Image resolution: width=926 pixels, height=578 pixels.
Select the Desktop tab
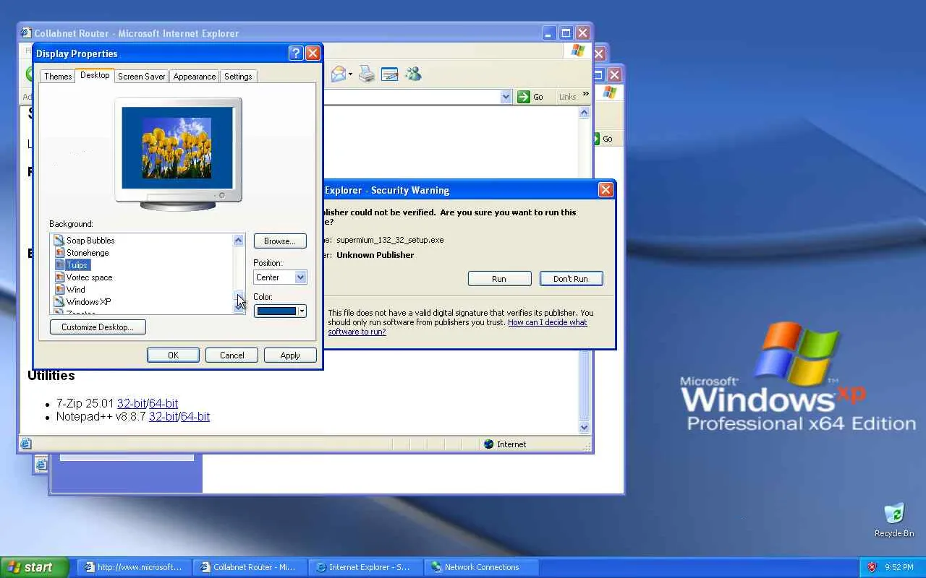pos(95,75)
